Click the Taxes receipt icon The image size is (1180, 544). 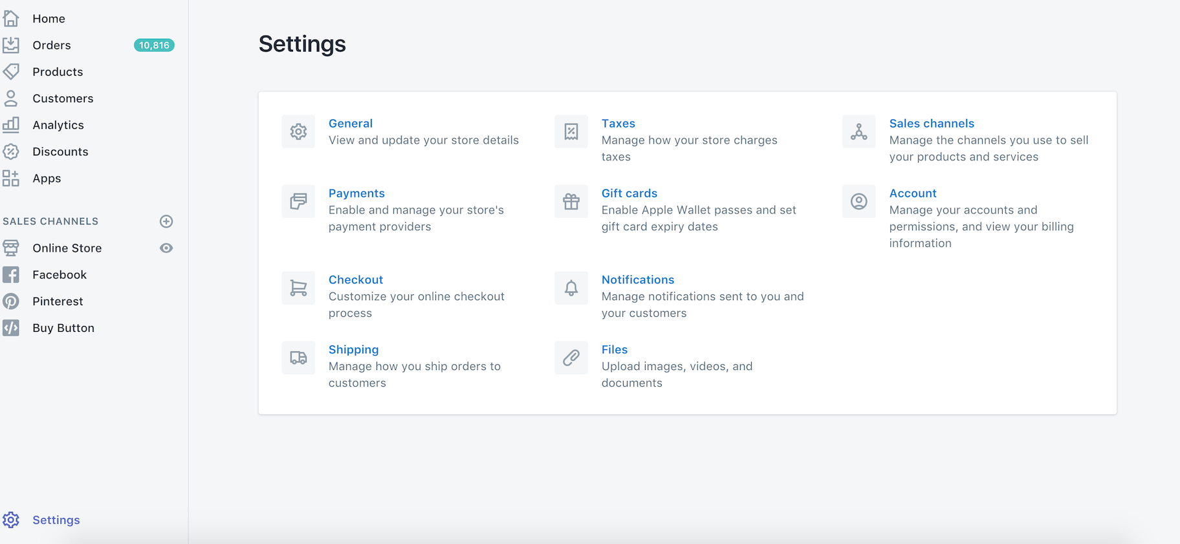pyautogui.click(x=571, y=132)
